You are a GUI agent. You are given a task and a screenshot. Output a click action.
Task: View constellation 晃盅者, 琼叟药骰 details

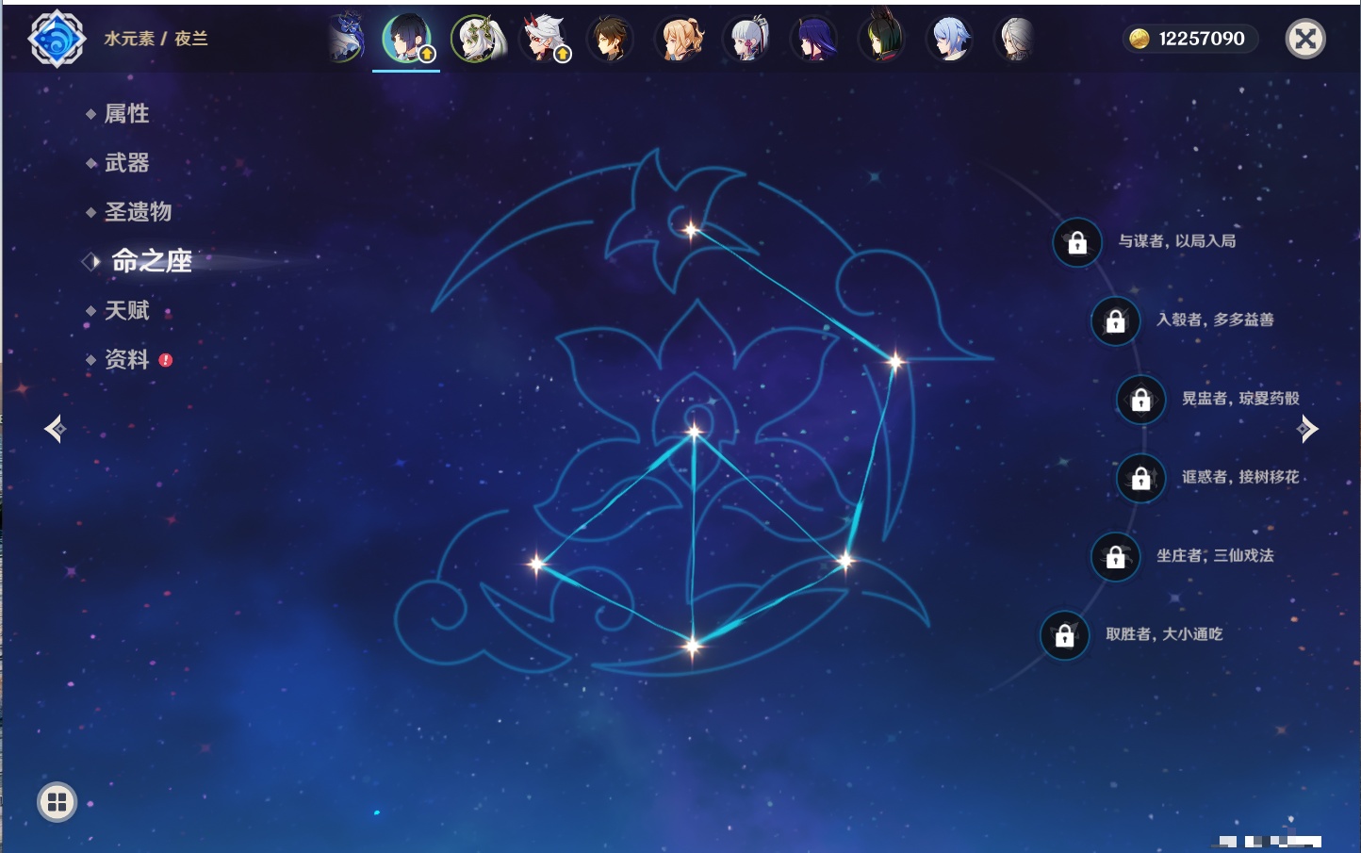point(1239,399)
